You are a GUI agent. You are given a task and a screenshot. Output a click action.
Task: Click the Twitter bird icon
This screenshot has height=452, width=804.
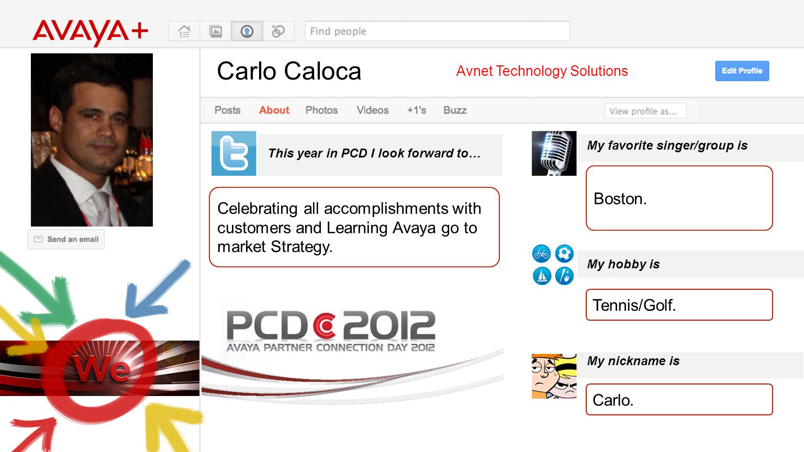coord(233,153)
